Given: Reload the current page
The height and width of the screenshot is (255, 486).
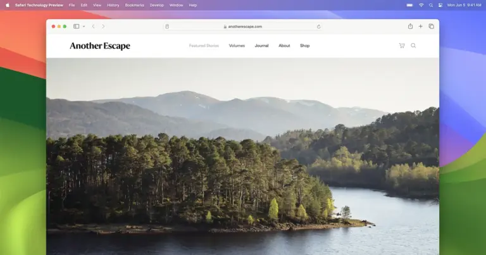Looking at the screenshot, I should click(318, 27).
